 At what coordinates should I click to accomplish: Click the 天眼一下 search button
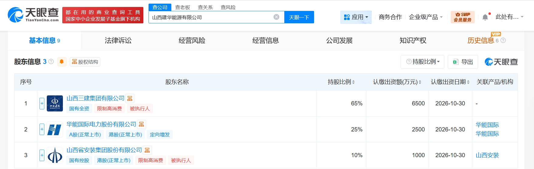point(299,17)
